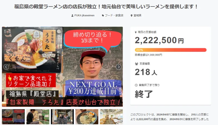The width and height of the screenshot is (218, 125).
Task: Select the tsukemen noodle dish thumbnail
Action: (87, 117)
